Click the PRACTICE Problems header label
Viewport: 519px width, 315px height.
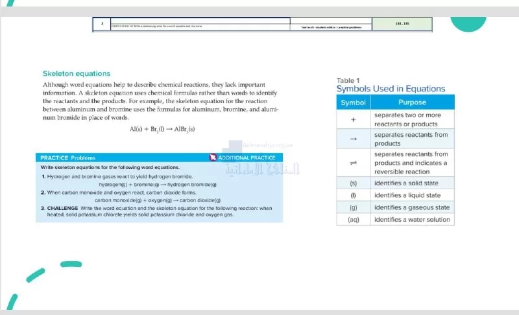pyautogui.click(x=68, y=157)
